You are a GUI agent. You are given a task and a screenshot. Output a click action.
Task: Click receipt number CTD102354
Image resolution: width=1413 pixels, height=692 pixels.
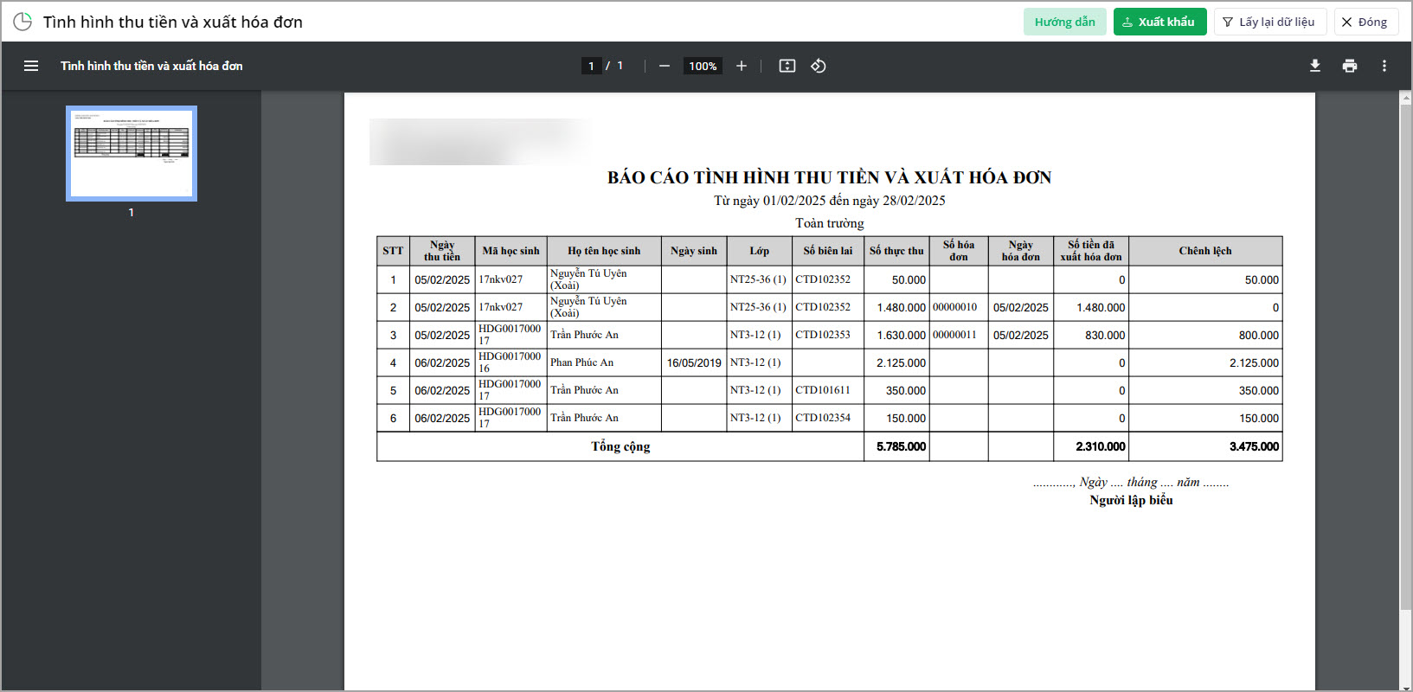tap(823, 418)
